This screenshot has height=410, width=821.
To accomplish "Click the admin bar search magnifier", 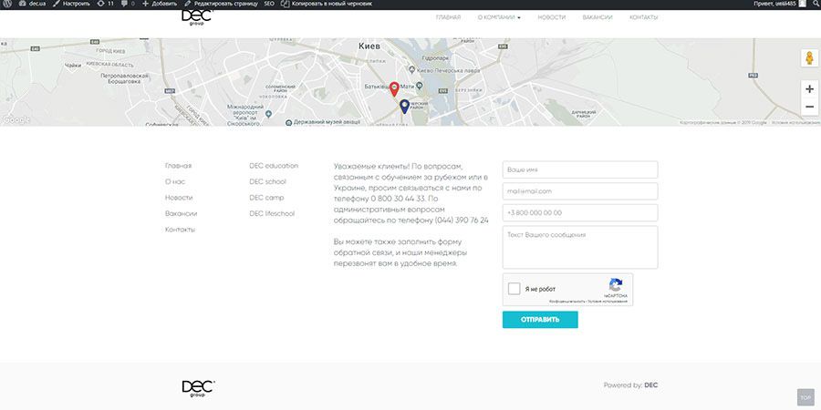I will 813,5.
